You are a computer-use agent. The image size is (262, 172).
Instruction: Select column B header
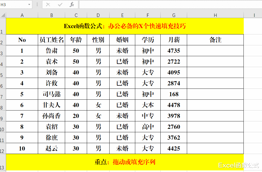51,15
